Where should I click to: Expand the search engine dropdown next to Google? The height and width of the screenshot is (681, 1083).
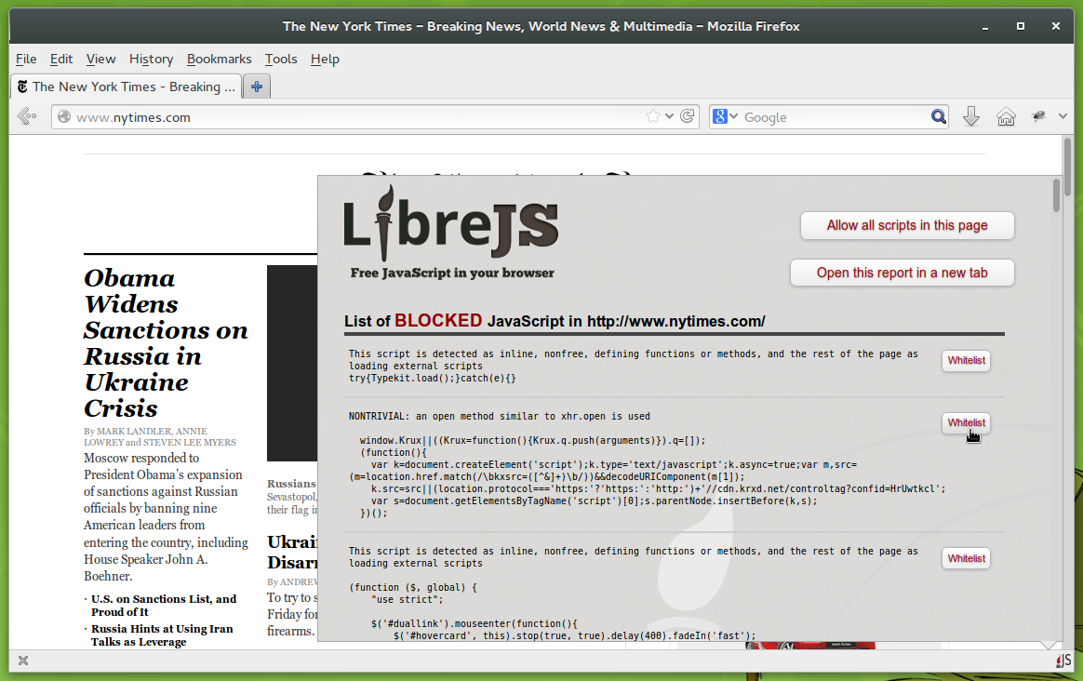(x=734, y=116)
